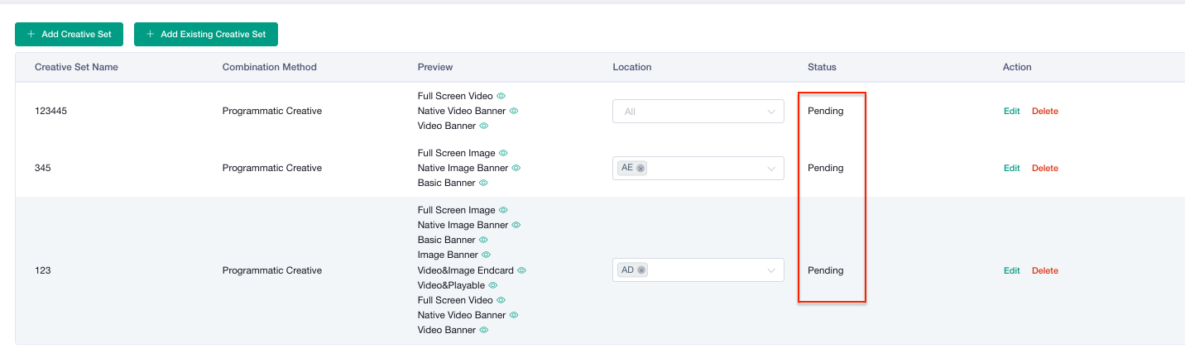The height and width of the screenshot is (353, 1185).
Task: Edit creative set 123
Action: click(1011, 270)
